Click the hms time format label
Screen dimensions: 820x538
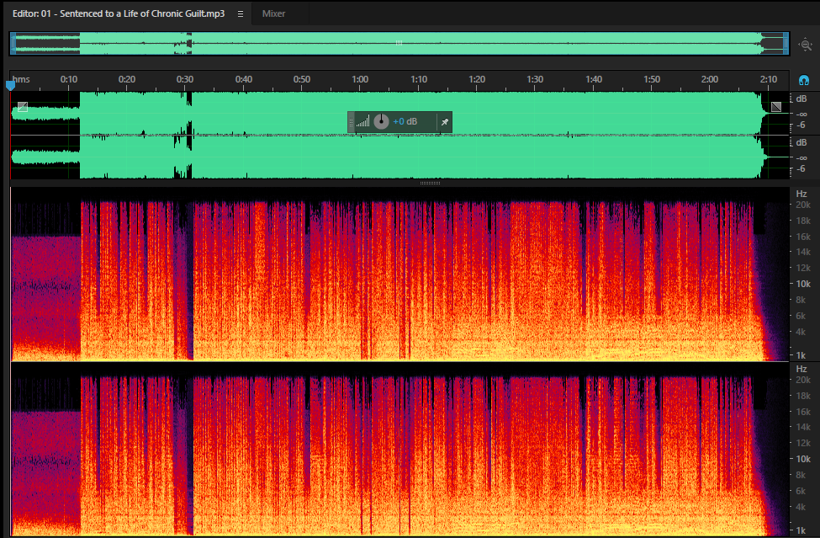(21, 79)
